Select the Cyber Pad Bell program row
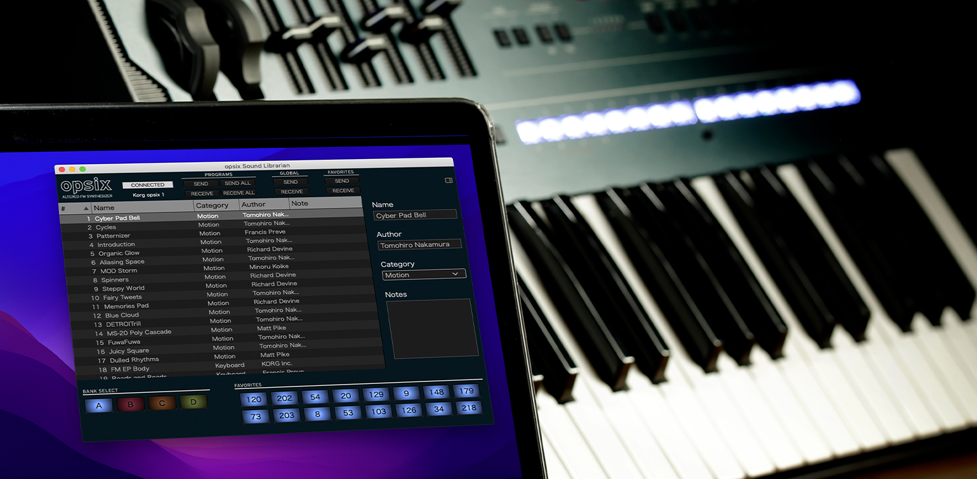This screenshot has height=479, width=977. pyautogui.click(x=213, y=216)
